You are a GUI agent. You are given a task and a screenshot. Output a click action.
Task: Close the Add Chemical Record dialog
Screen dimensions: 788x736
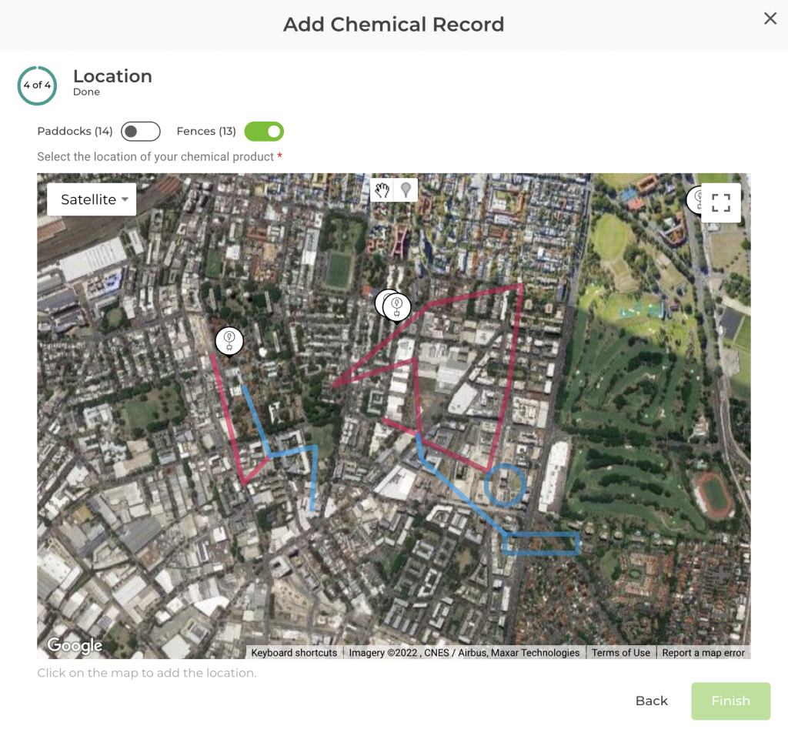coord(770,19)
